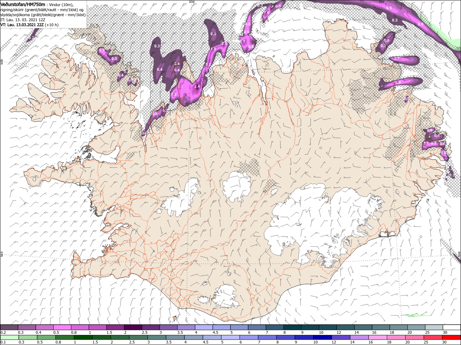The height and width of the screenshot is (345, 461).
Task: Pick the 4–4.5 light lavender snow swatch
Action: (x=203, y=327)
